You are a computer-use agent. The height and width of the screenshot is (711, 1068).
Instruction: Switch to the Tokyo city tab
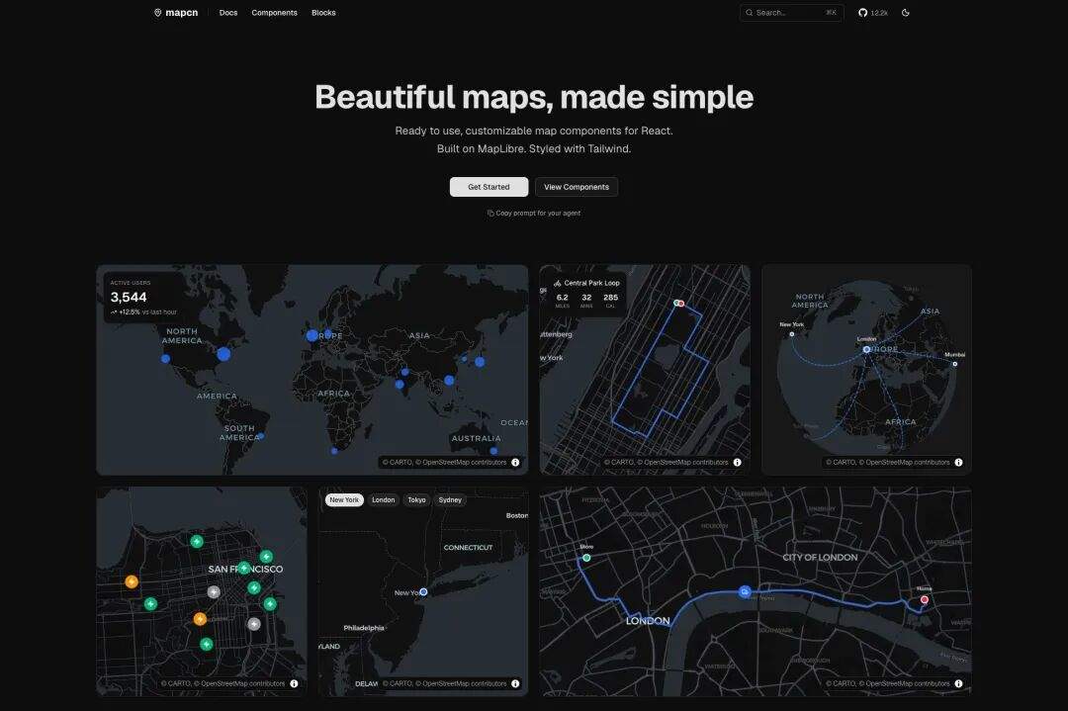(x=417, y=500)
